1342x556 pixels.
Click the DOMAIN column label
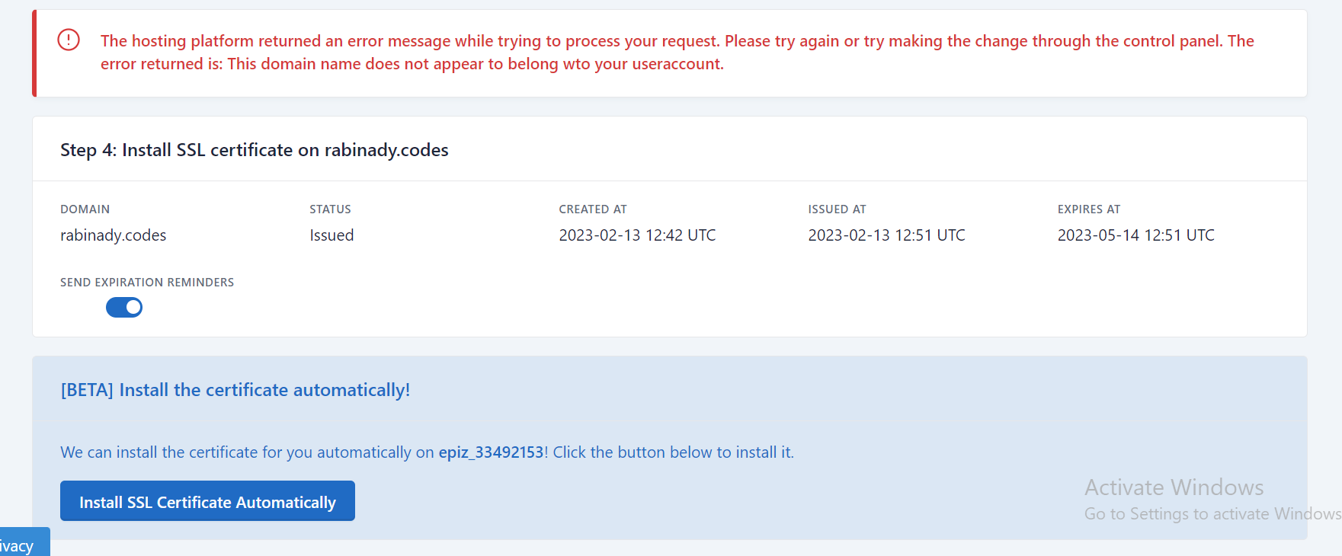[85, 209]
